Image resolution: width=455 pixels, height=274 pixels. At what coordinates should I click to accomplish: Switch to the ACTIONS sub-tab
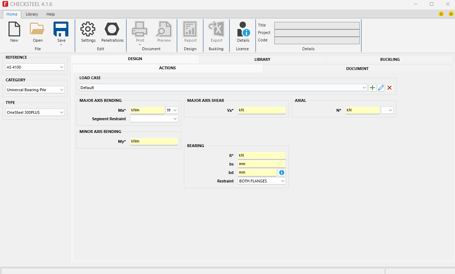(168, 68)
